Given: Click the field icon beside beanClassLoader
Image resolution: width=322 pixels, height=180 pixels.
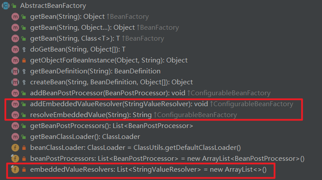Looking at the screenshot, I should [15, 148].
